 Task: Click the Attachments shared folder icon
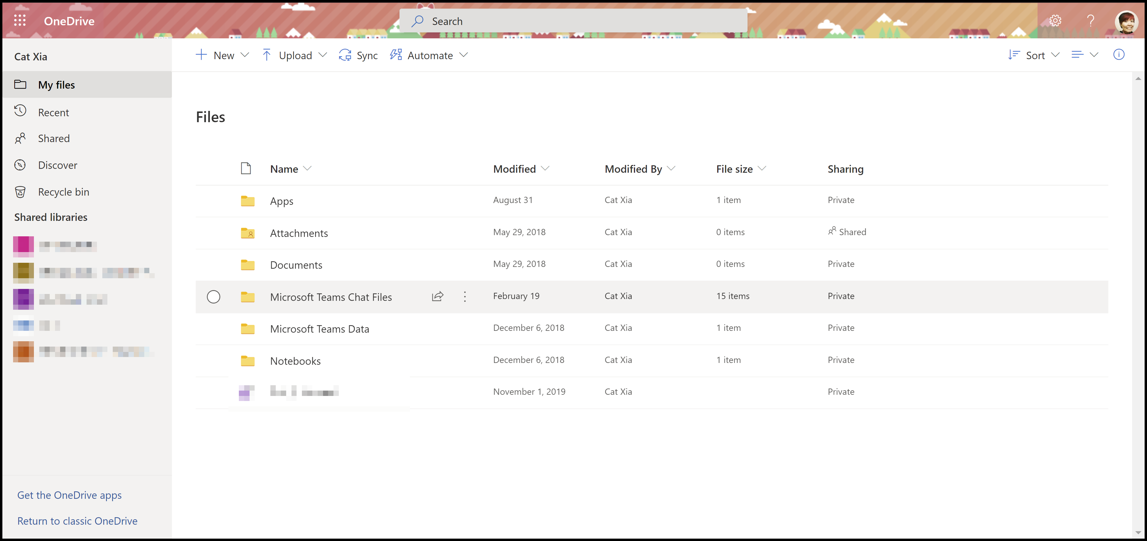247,233
